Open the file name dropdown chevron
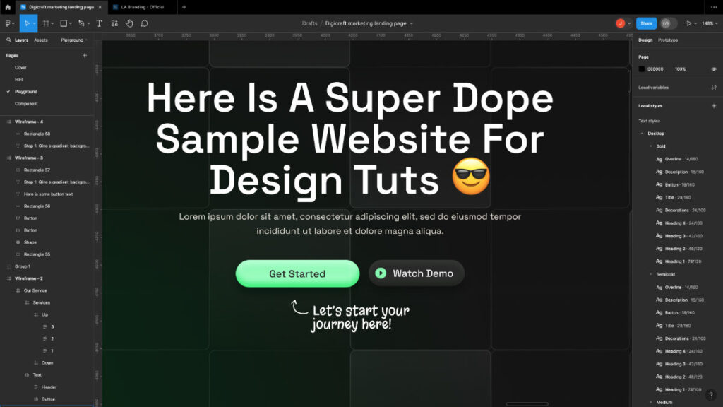This screenshot has width=723, height=407. pyautogui.click(x=412, y=23)
